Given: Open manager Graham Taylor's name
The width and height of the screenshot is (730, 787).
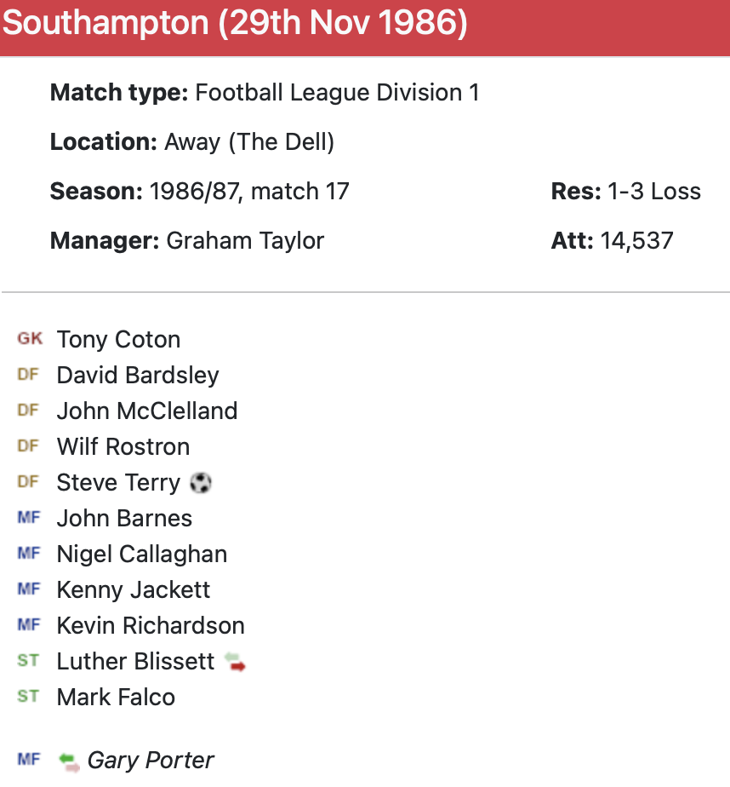Looking at the screenshot, I should (x=245, y=240).
